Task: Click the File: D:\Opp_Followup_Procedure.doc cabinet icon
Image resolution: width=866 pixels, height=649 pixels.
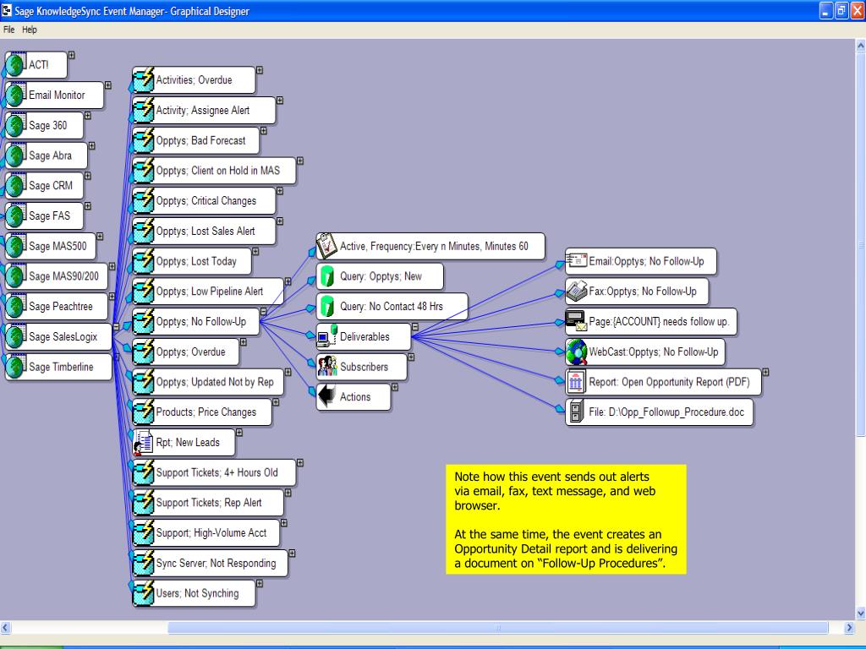Action: tap(576, 412)
